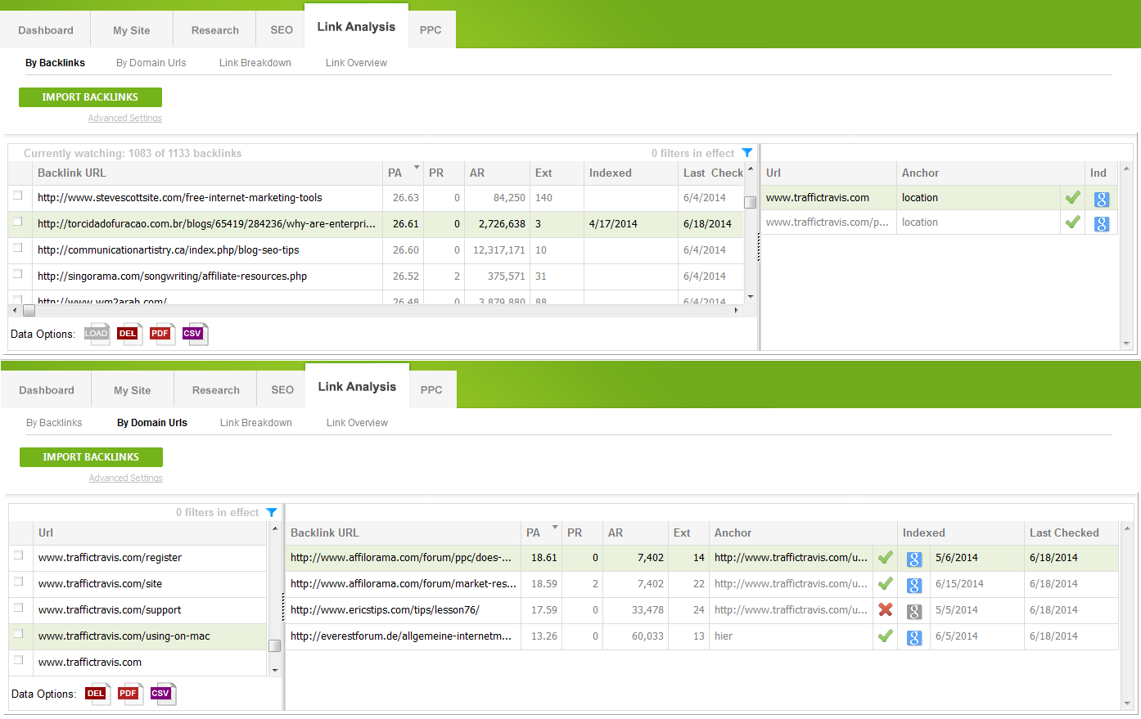Viewport: 1141px width, 719px height.
Task: Click the red X in the ericstips.com row
Action: [885, 609]
